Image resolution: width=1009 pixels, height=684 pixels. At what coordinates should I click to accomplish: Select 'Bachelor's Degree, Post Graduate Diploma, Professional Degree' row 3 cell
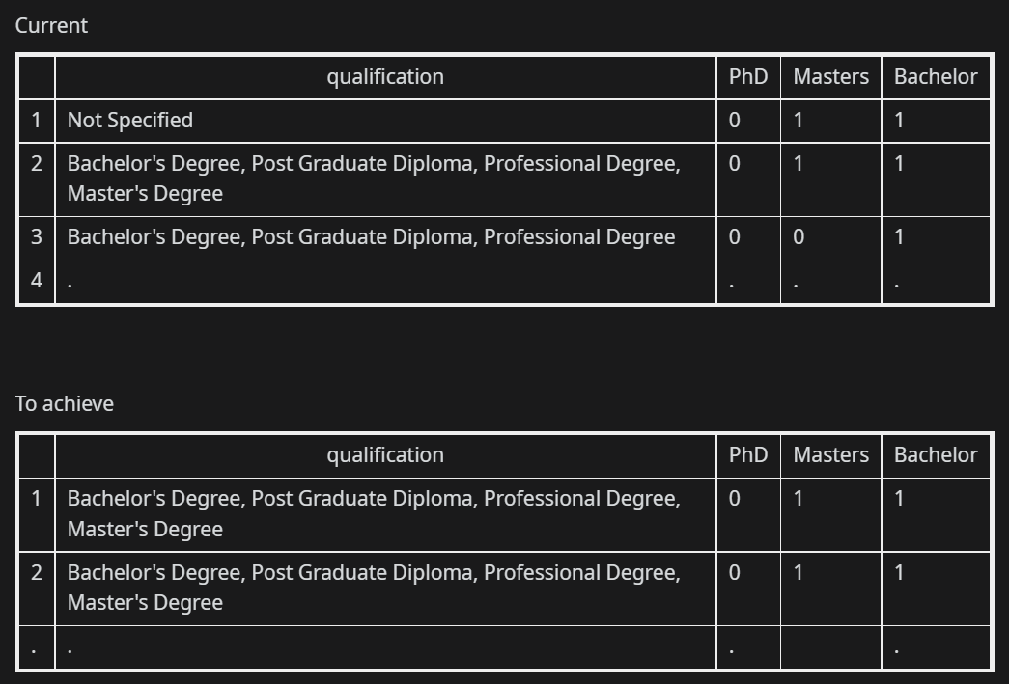385,238
